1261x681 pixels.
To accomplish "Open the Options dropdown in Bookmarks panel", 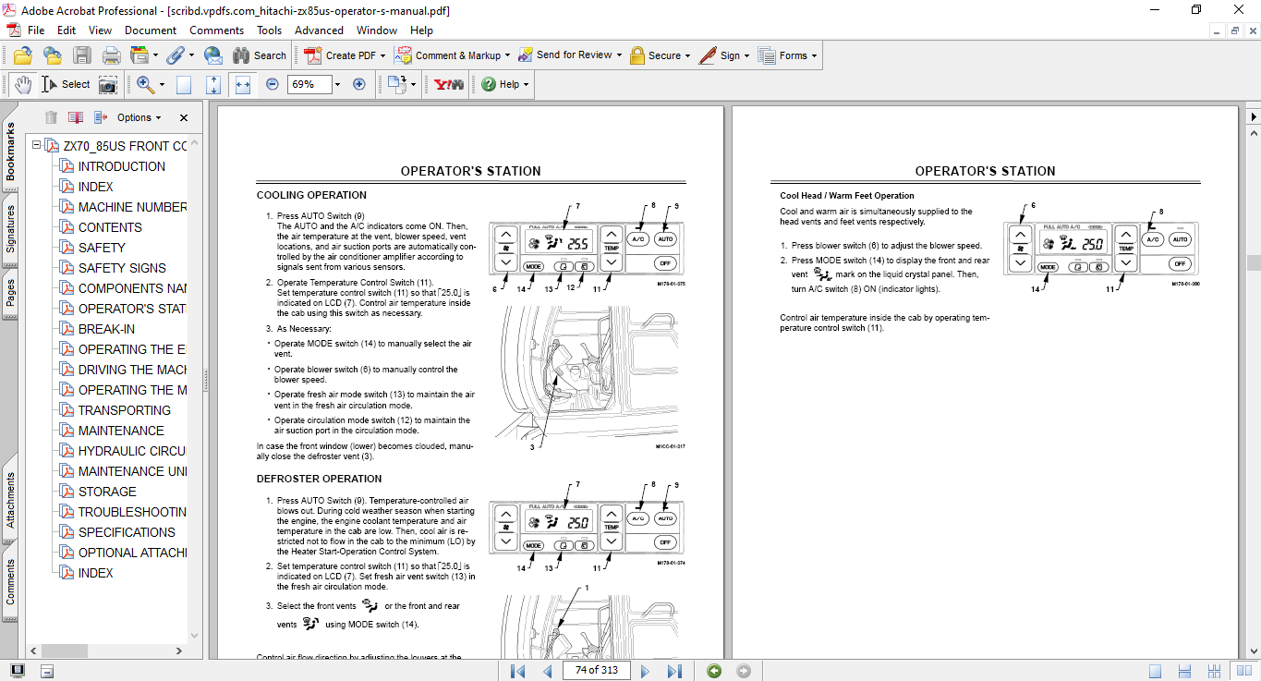I will pyautogui.click(x=139, y=117).
